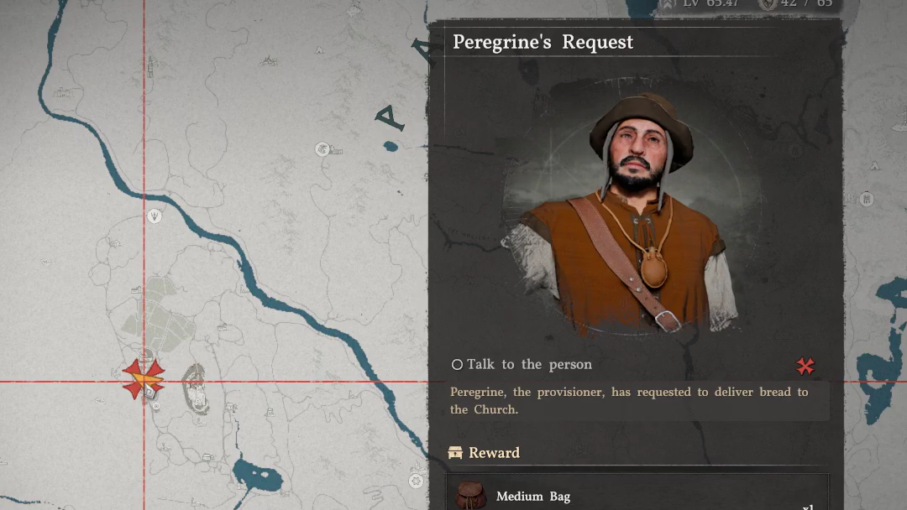Screen dimensions: 907x510
Task: Click the Peregrine's Request title
Action: point(543,42)
